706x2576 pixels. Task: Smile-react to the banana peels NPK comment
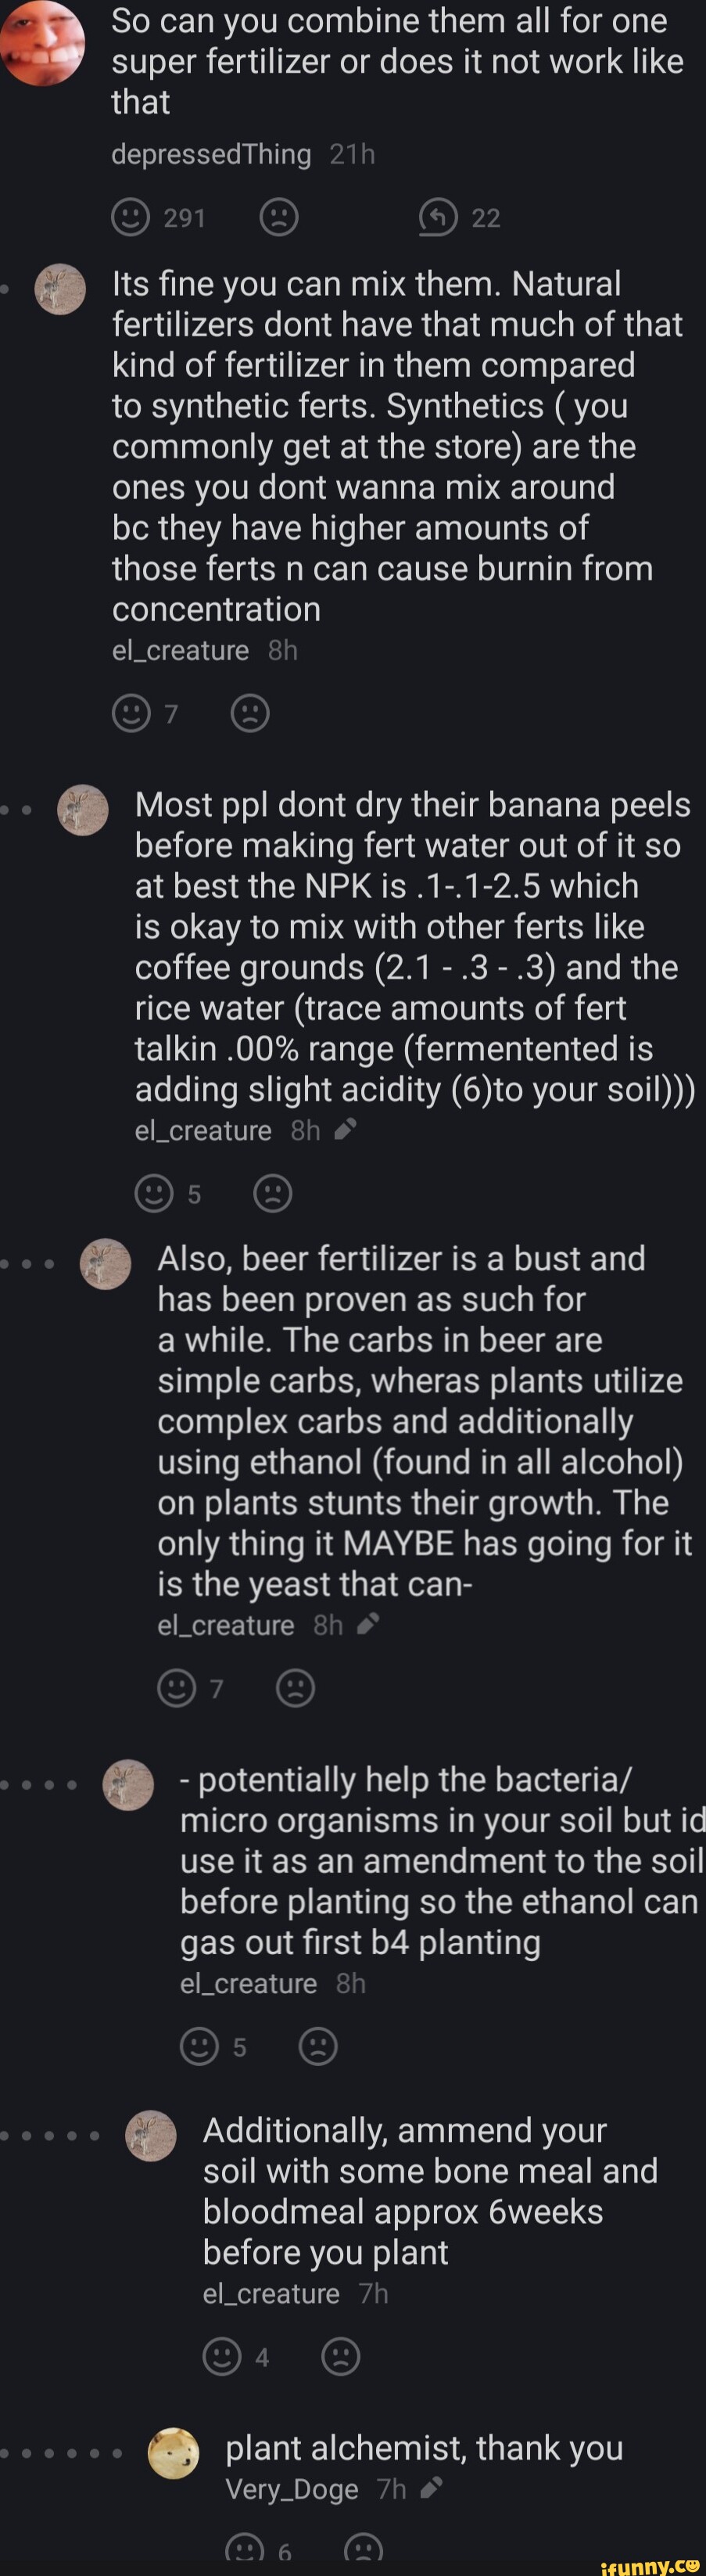click(x=154, y=1193)
